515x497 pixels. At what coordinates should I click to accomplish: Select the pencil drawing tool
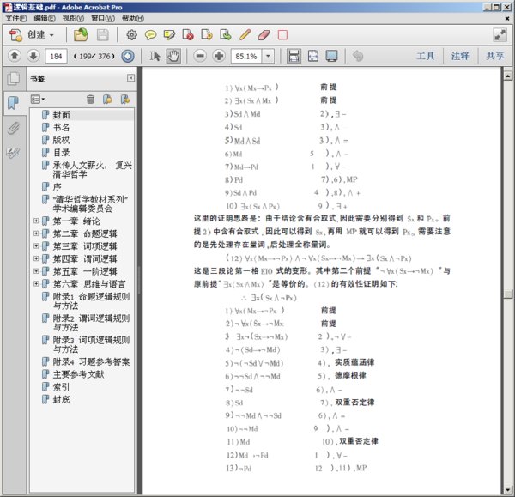pyautogui.click(x=245, y=34)
